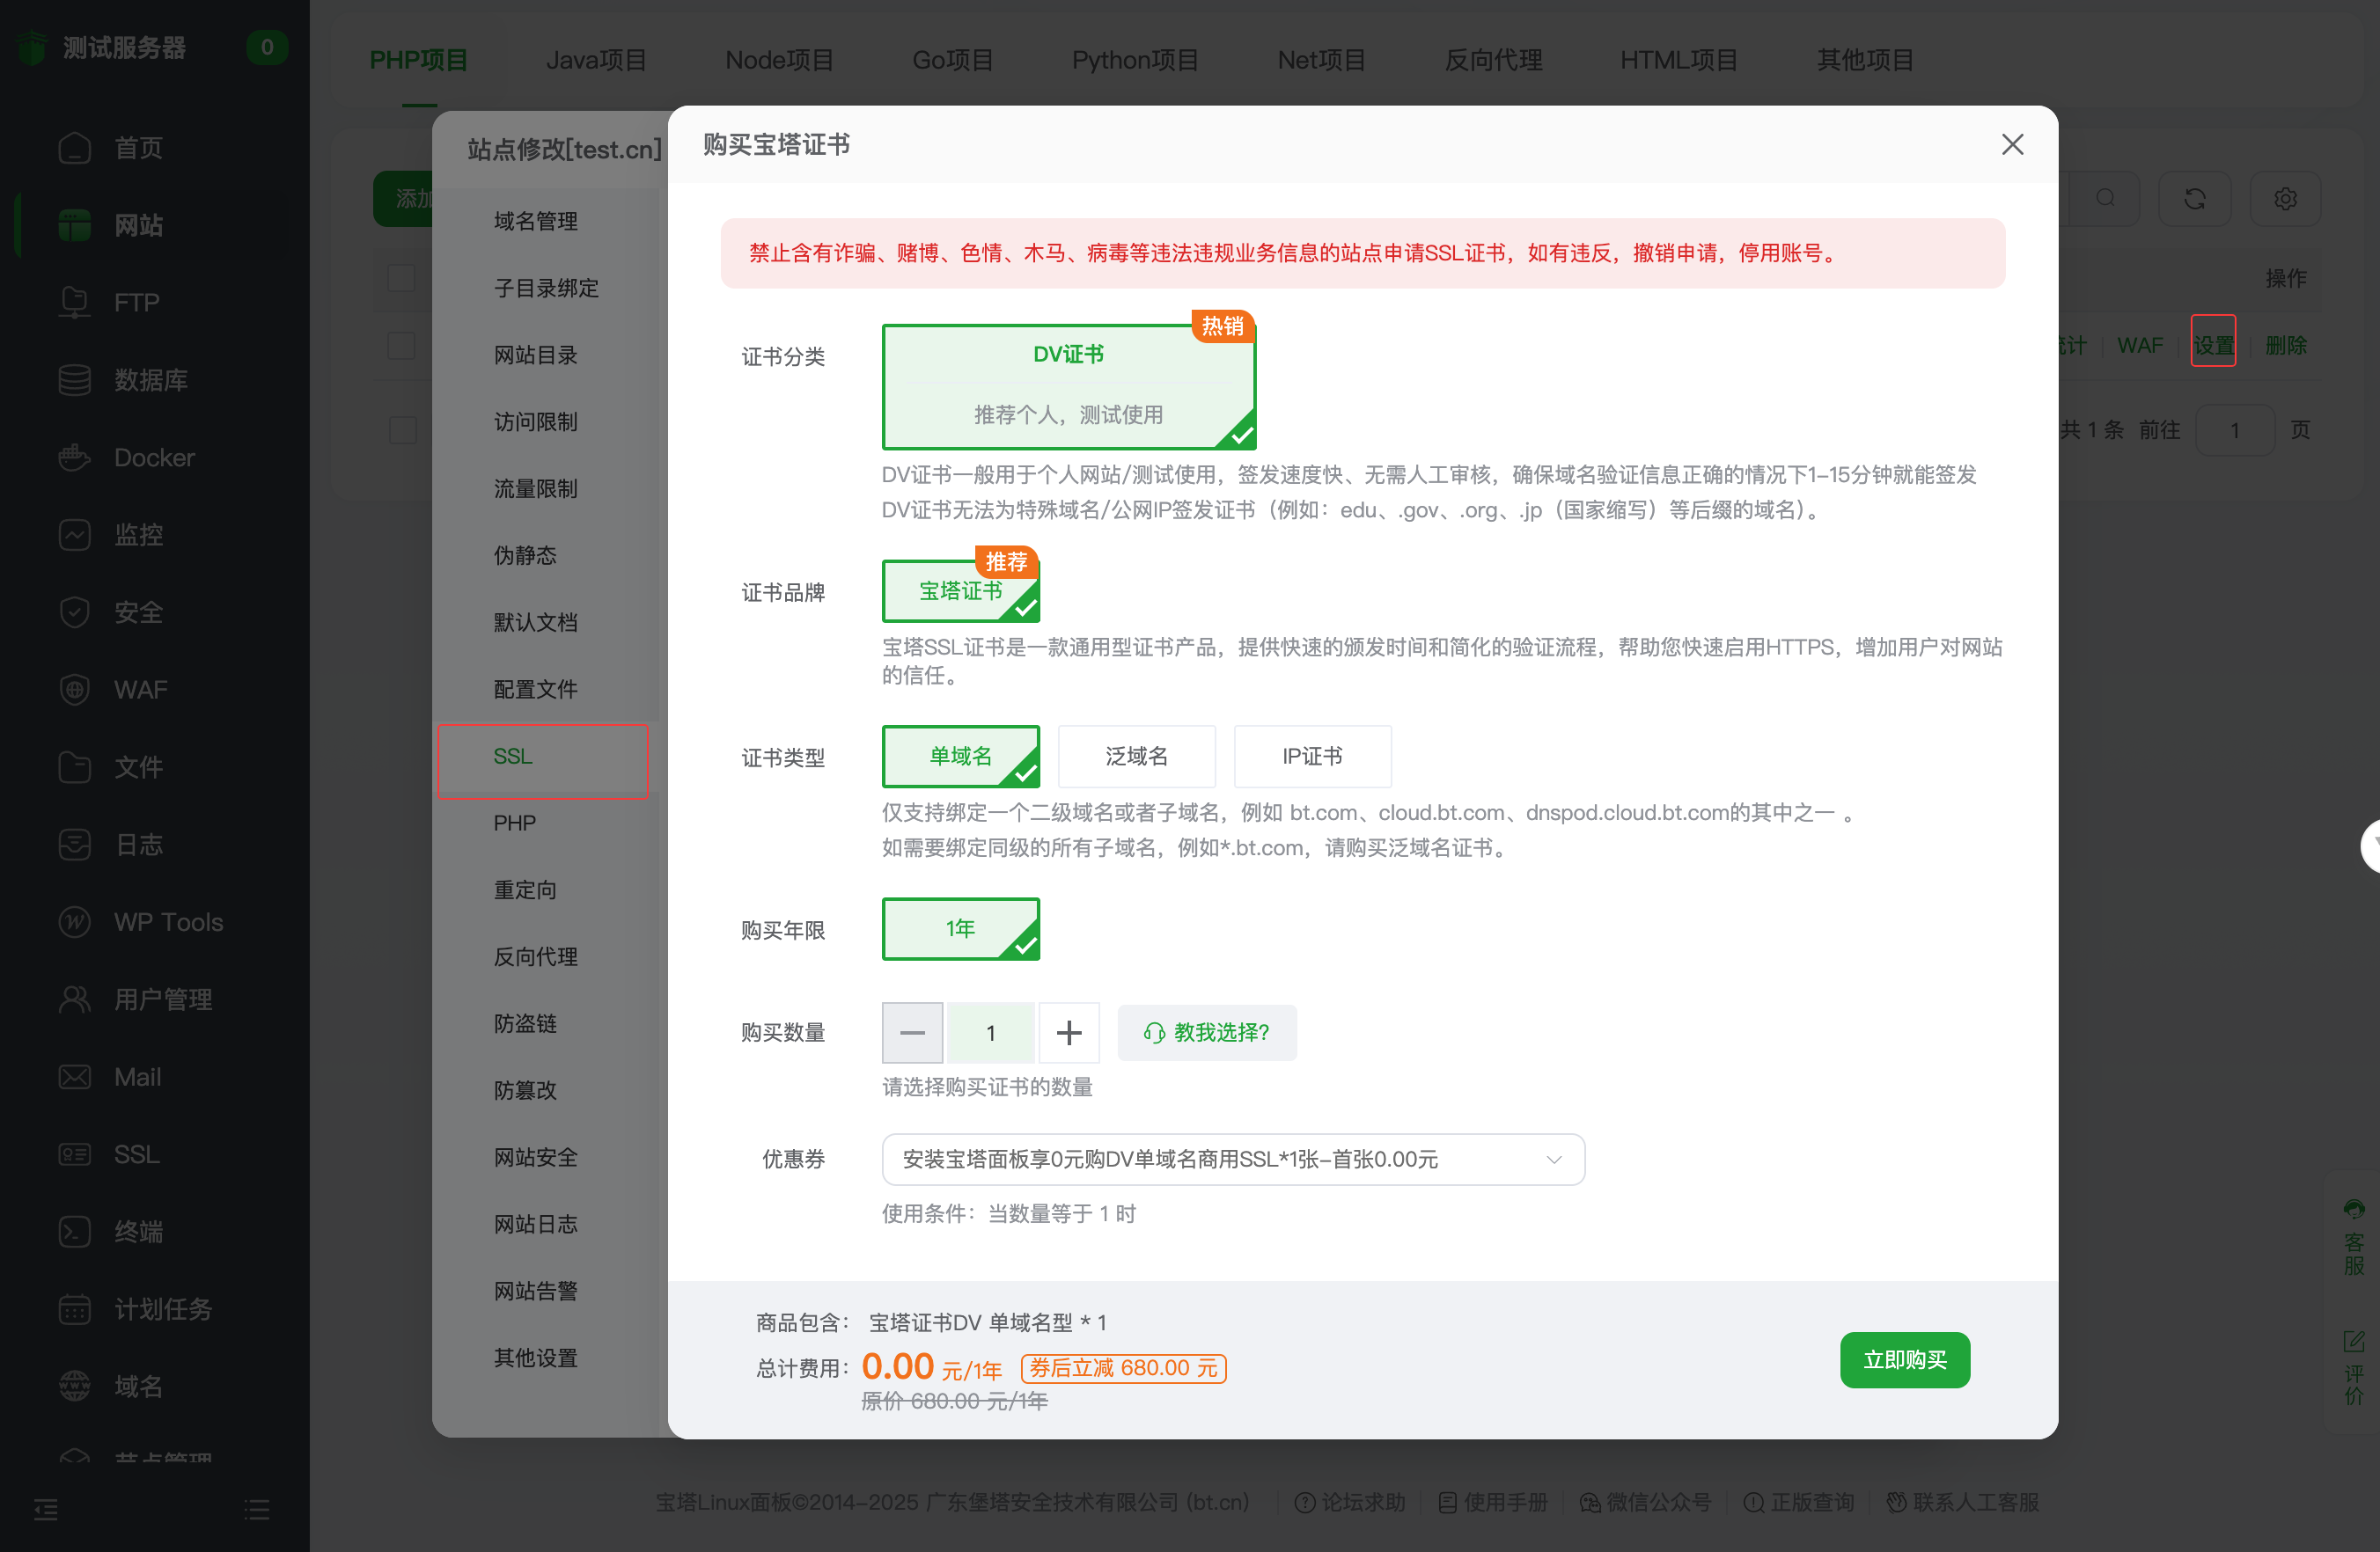Click the 教我选择 help link
The height and width of the screenshot is (1552, 2380).
tap(1207, 1032)
